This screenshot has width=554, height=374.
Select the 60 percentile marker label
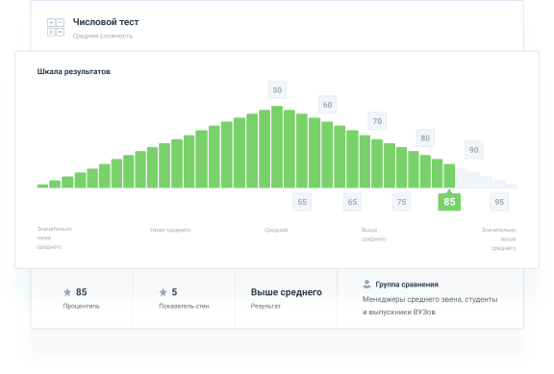[327, 105]
